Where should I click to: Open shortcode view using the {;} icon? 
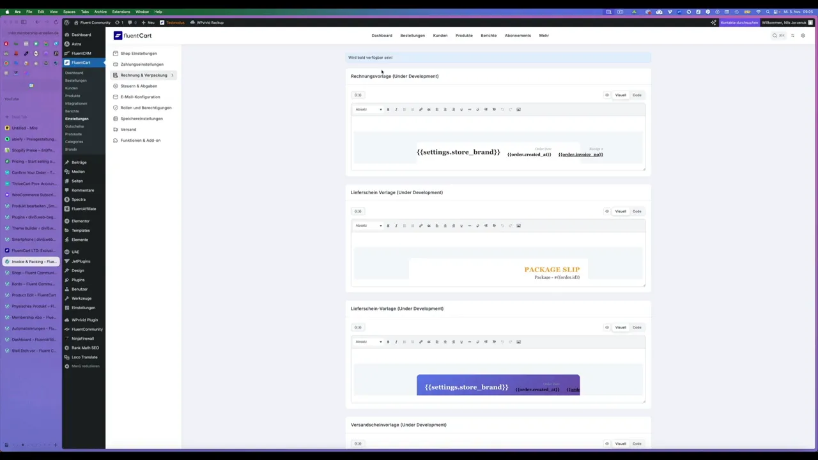tap(358, 95)
